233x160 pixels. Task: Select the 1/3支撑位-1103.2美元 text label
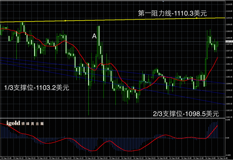37,87
